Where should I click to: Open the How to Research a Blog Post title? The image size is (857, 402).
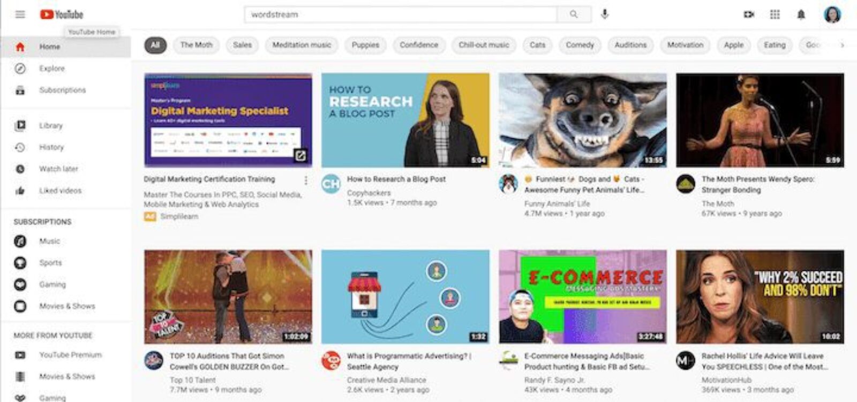396,179
